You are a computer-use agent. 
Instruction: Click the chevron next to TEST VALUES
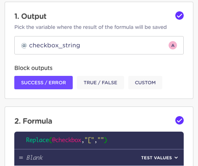176,158
